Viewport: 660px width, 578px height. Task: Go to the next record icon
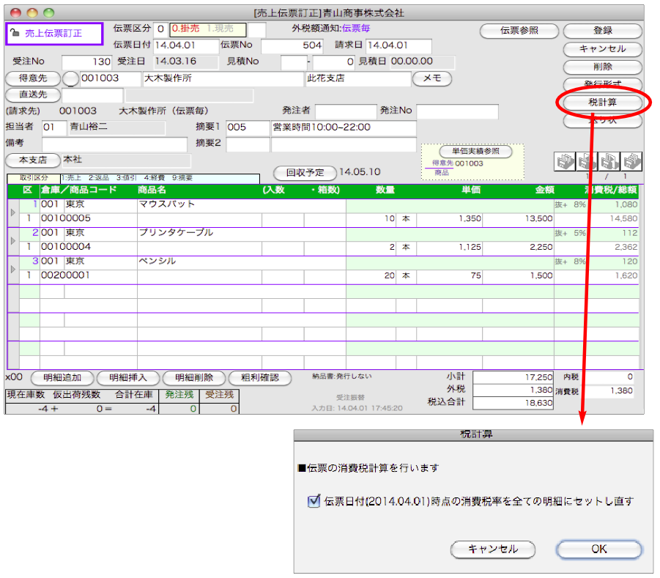pyautogui.click(x=609, y=162)
